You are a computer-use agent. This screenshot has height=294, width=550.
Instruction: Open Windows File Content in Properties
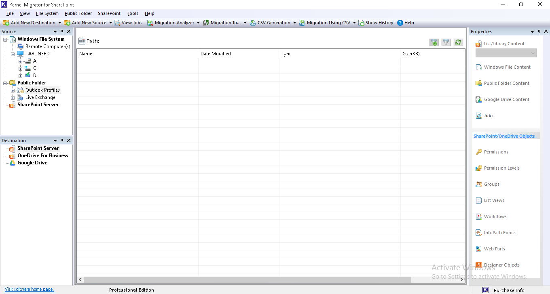(503, 67)
